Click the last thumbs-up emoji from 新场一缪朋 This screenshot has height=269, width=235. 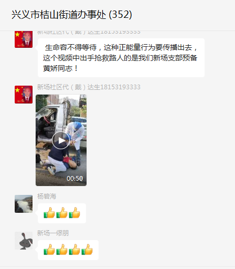pos(87,250)
